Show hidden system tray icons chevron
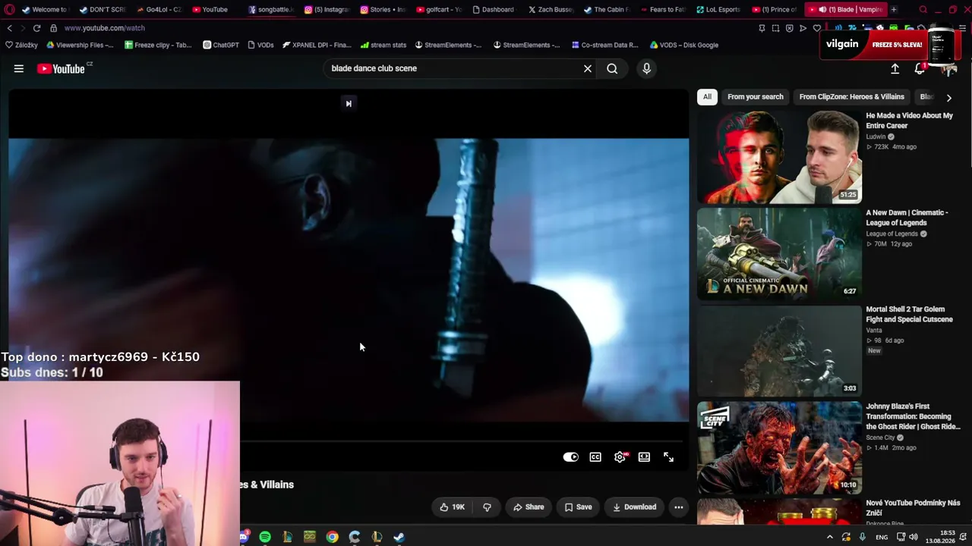Screen dimensions: 972x546 click(x=829, y=537)
